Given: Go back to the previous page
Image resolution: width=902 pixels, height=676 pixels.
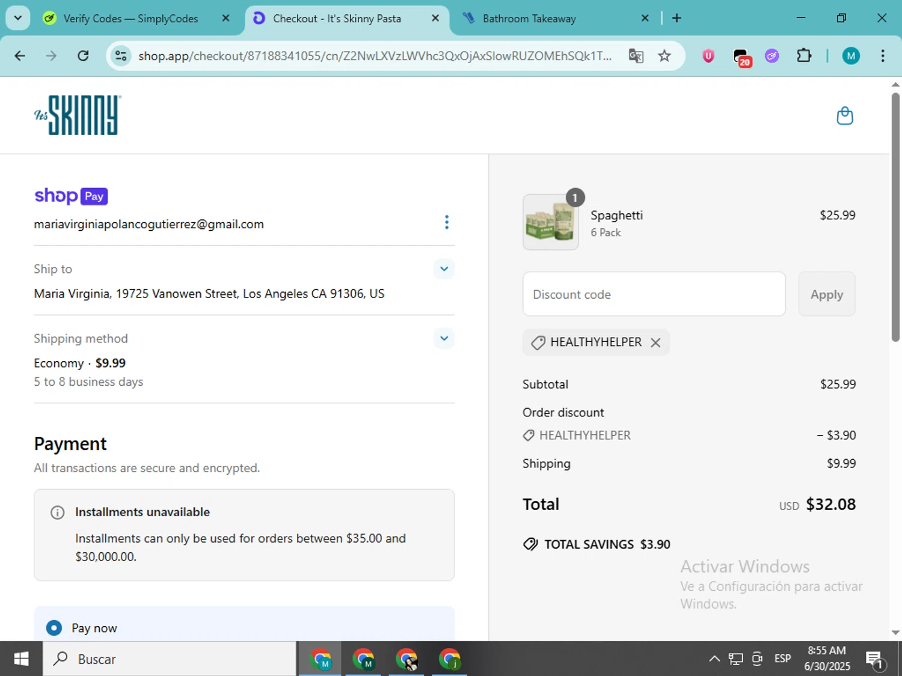Looking at the screenshot, I should (x=20, y=56).
